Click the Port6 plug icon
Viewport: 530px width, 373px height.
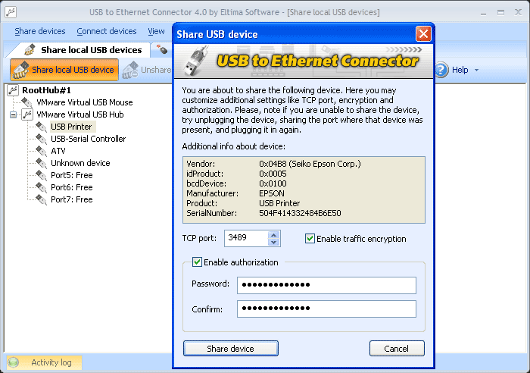[41, 187]
